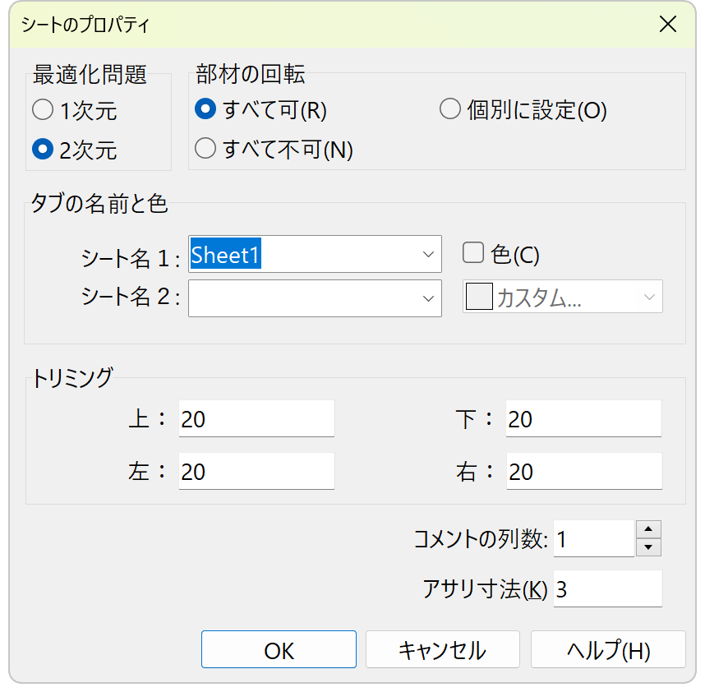Open the シート名 2 dropdown list
The width and height of the screenshot is (705, 692).
point(428,298)
